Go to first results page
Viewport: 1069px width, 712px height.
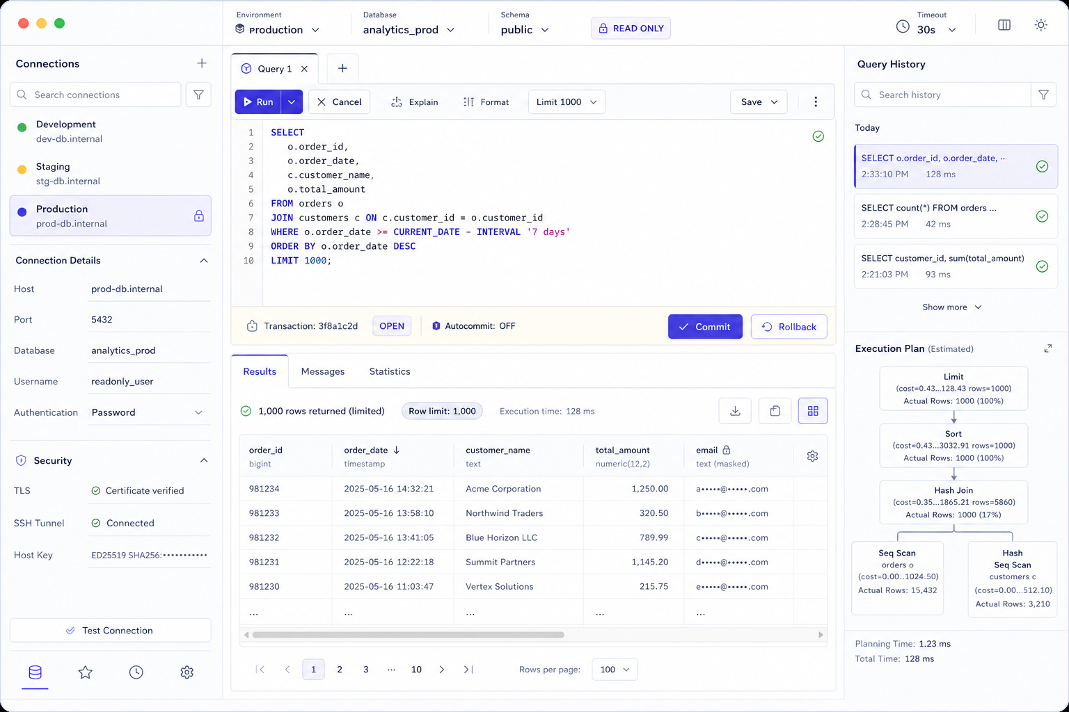260,670
